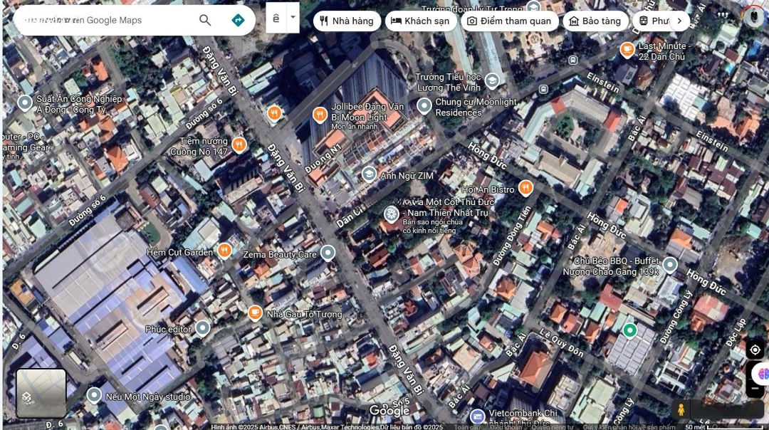The height and width of the screenshot is (430, 769).
Task: Open the Nếu Một Ngày studio pin
Action: point(94,395)
